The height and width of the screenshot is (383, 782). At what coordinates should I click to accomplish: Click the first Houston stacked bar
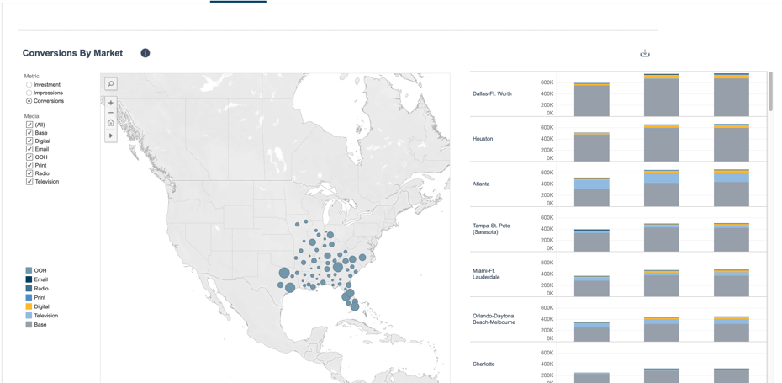(592, 146)
